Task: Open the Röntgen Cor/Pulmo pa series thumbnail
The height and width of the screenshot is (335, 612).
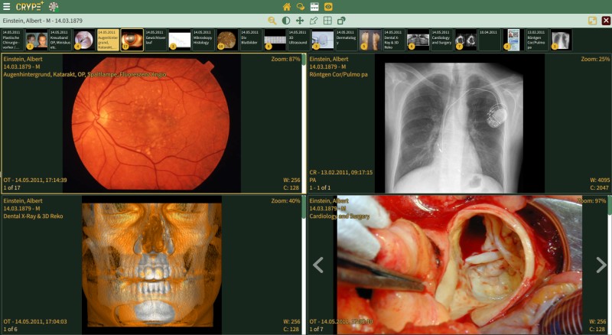Action: (x=560, y=39)
